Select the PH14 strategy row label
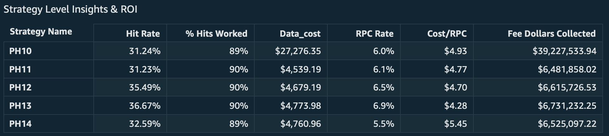Viewport: 609px width, 136px height. click(x=21, y=124)
